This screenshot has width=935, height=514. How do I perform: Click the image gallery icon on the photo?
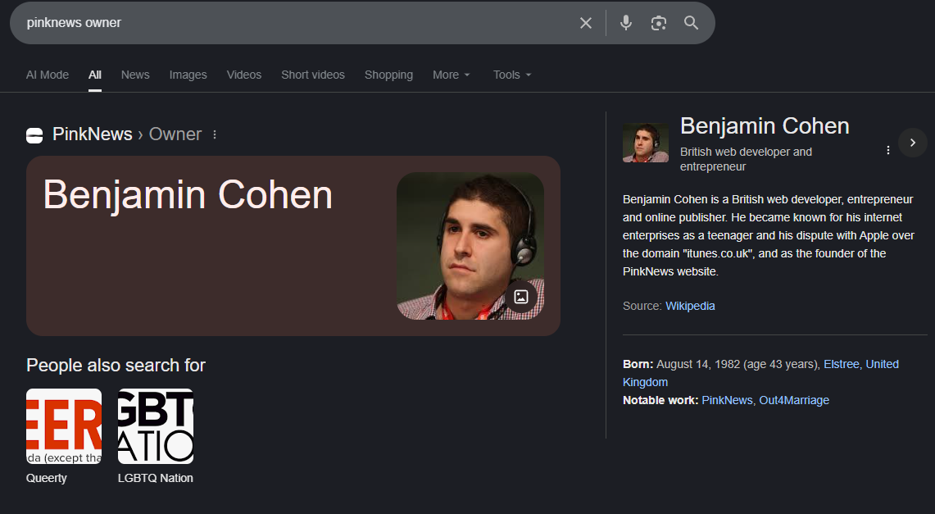521,297
